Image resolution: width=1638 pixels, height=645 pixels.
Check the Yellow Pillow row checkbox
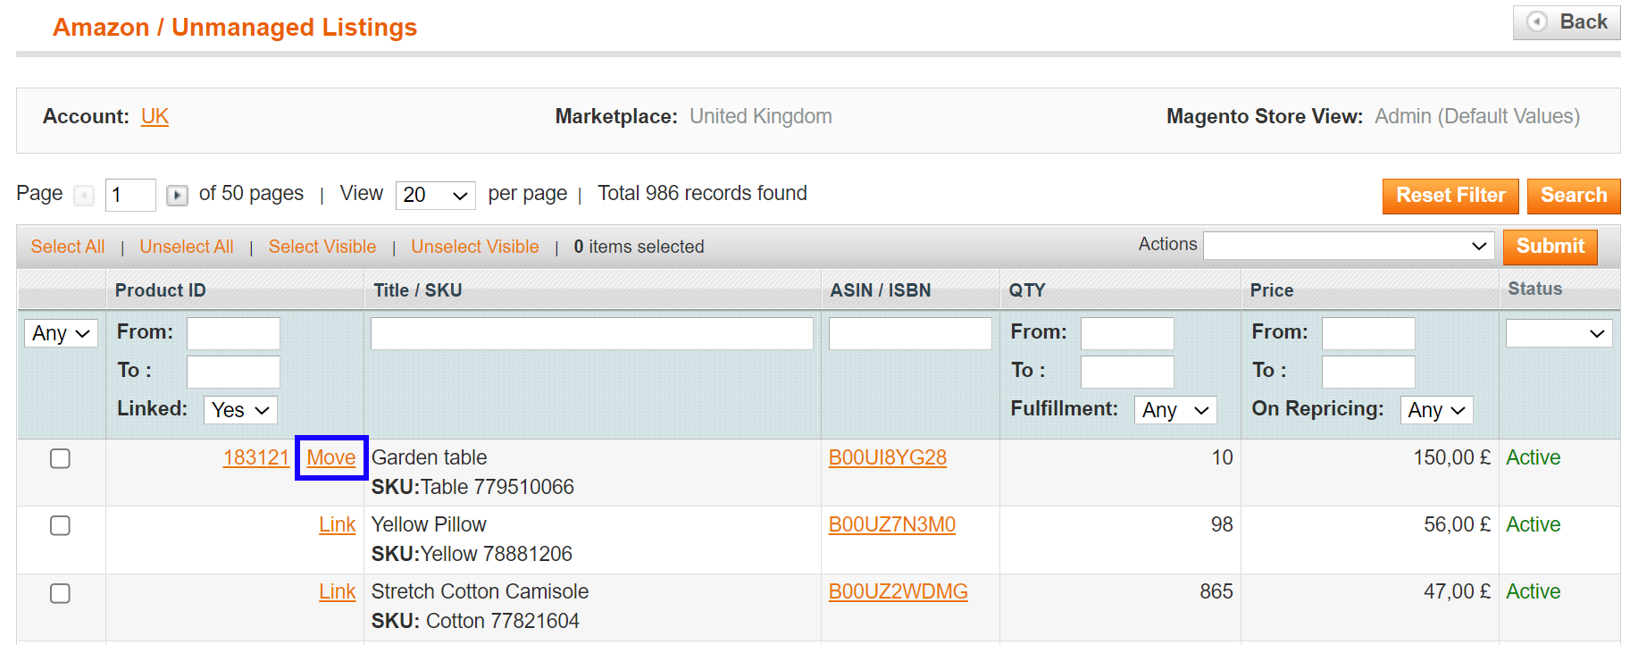click(x=60, y=525)
